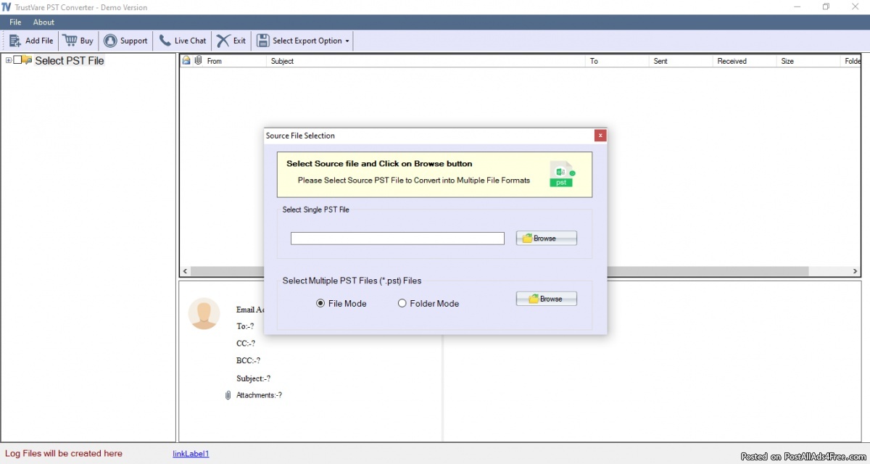This screenshot has height=464, width=870.
Task: Open Support from the toolbar
Action: coord(125,41)
